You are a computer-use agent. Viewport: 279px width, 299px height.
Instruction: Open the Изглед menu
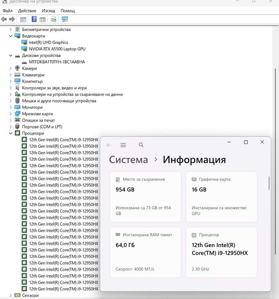(48, 11)
